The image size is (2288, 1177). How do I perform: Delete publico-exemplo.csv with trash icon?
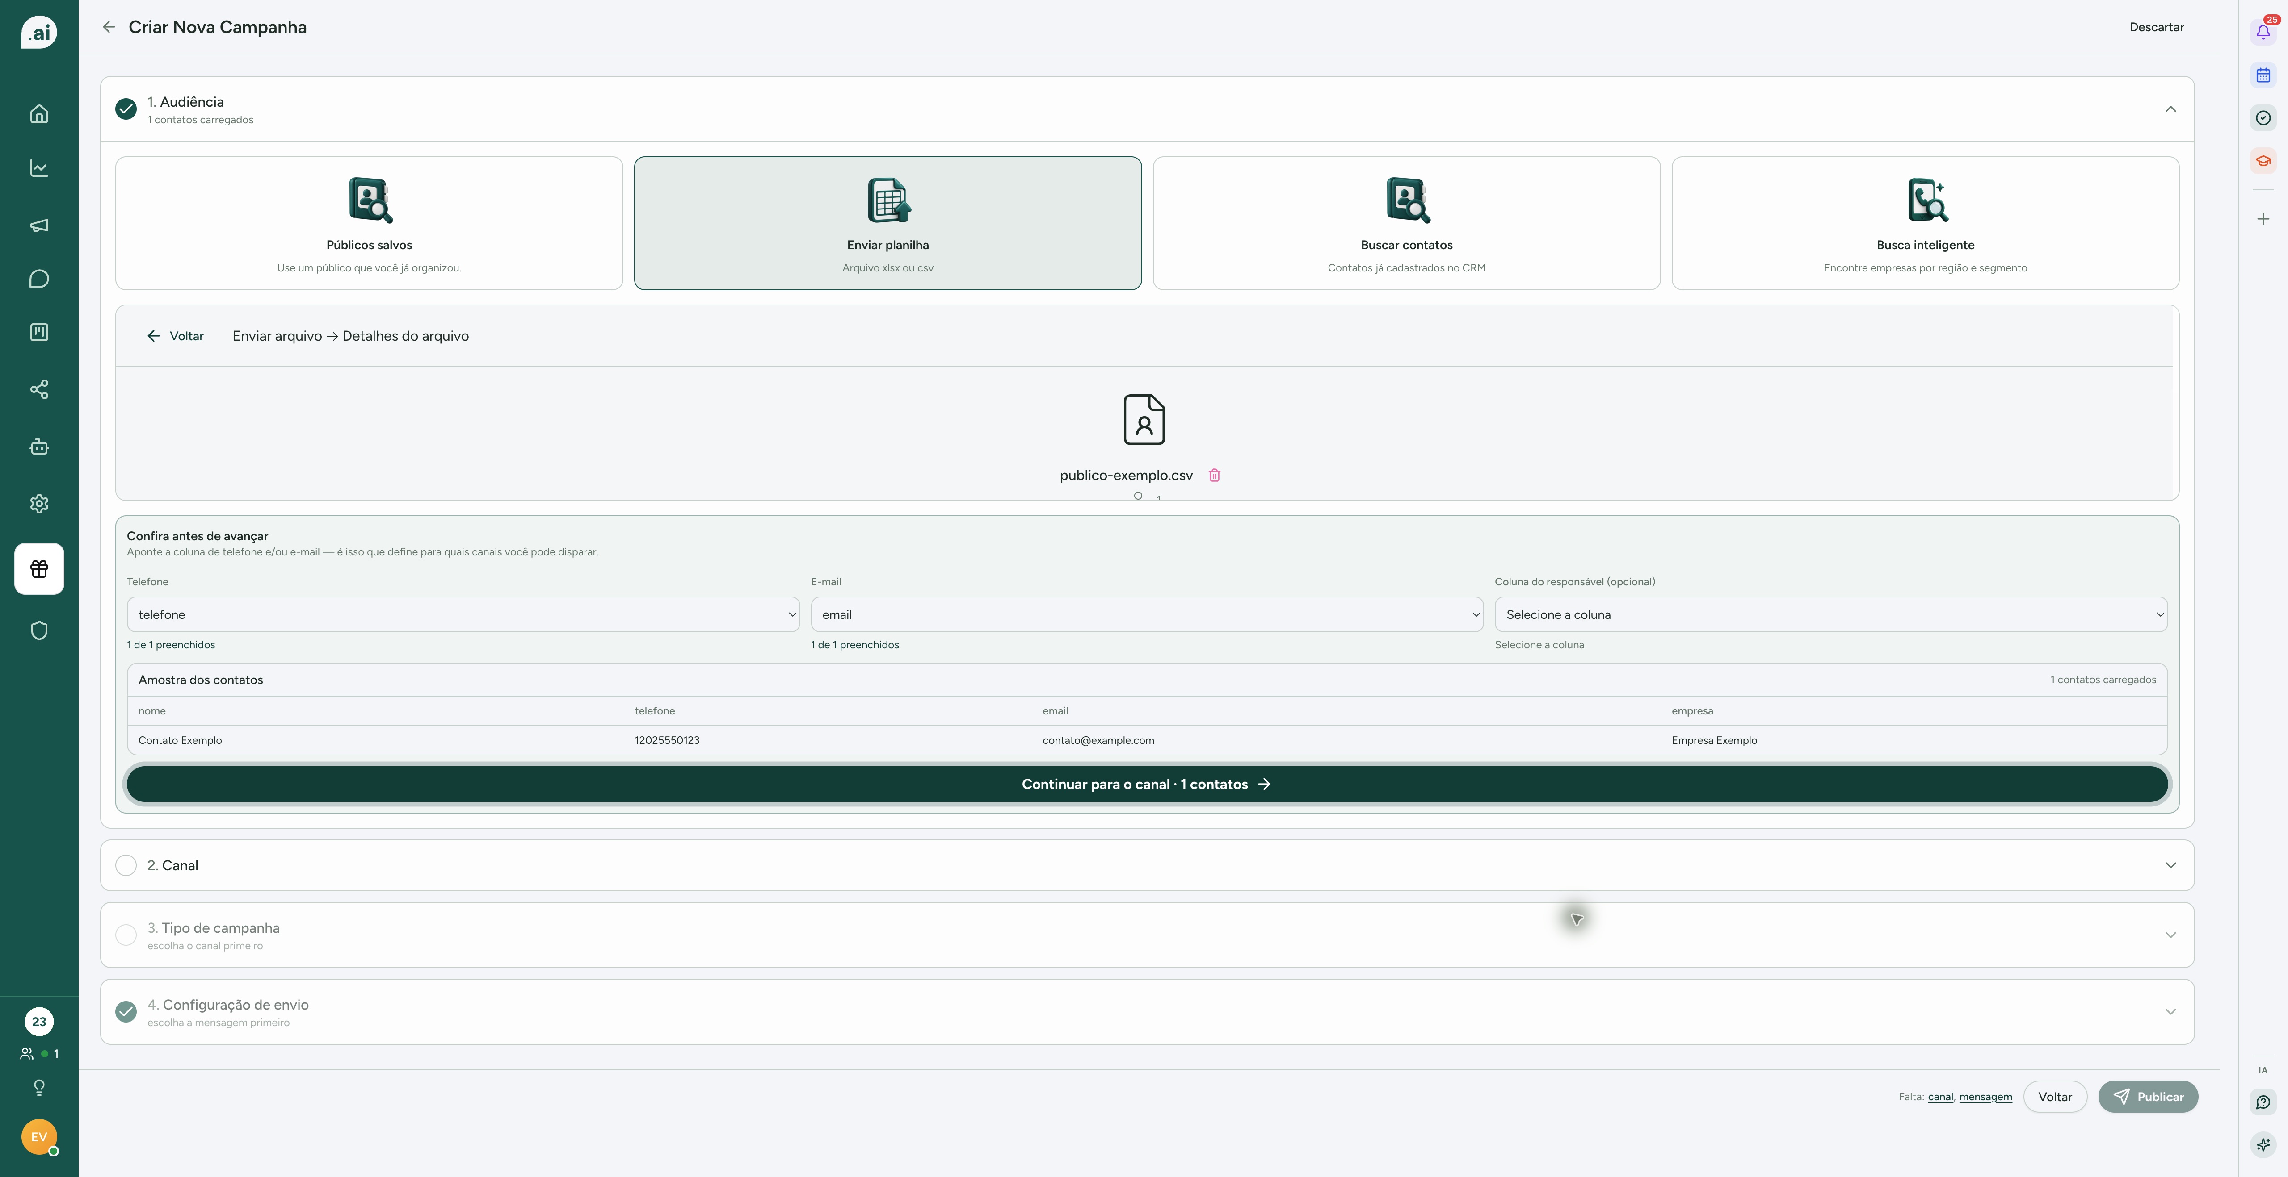[x=1214, y=475]
